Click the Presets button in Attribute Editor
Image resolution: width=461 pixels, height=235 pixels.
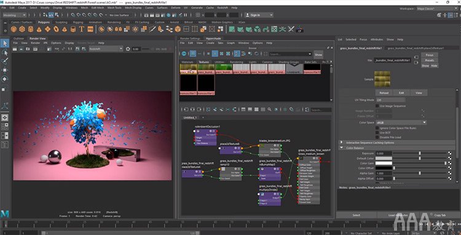tap(429, 60)
